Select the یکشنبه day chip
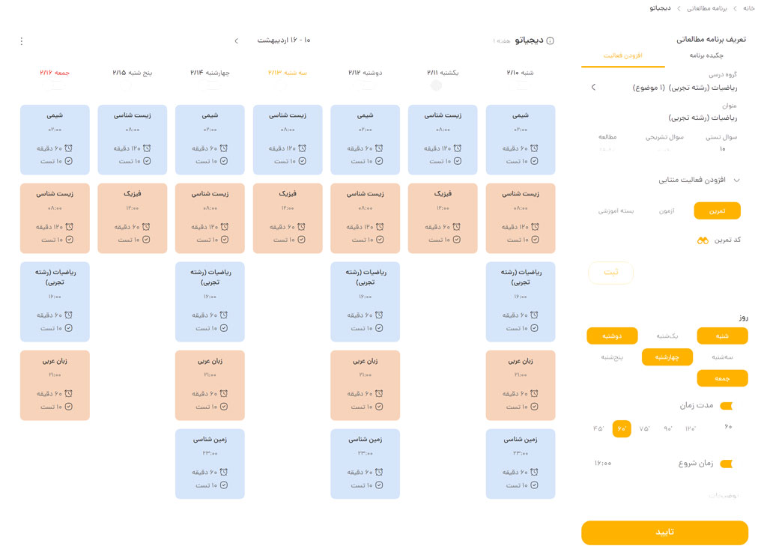 click(667, 336)
